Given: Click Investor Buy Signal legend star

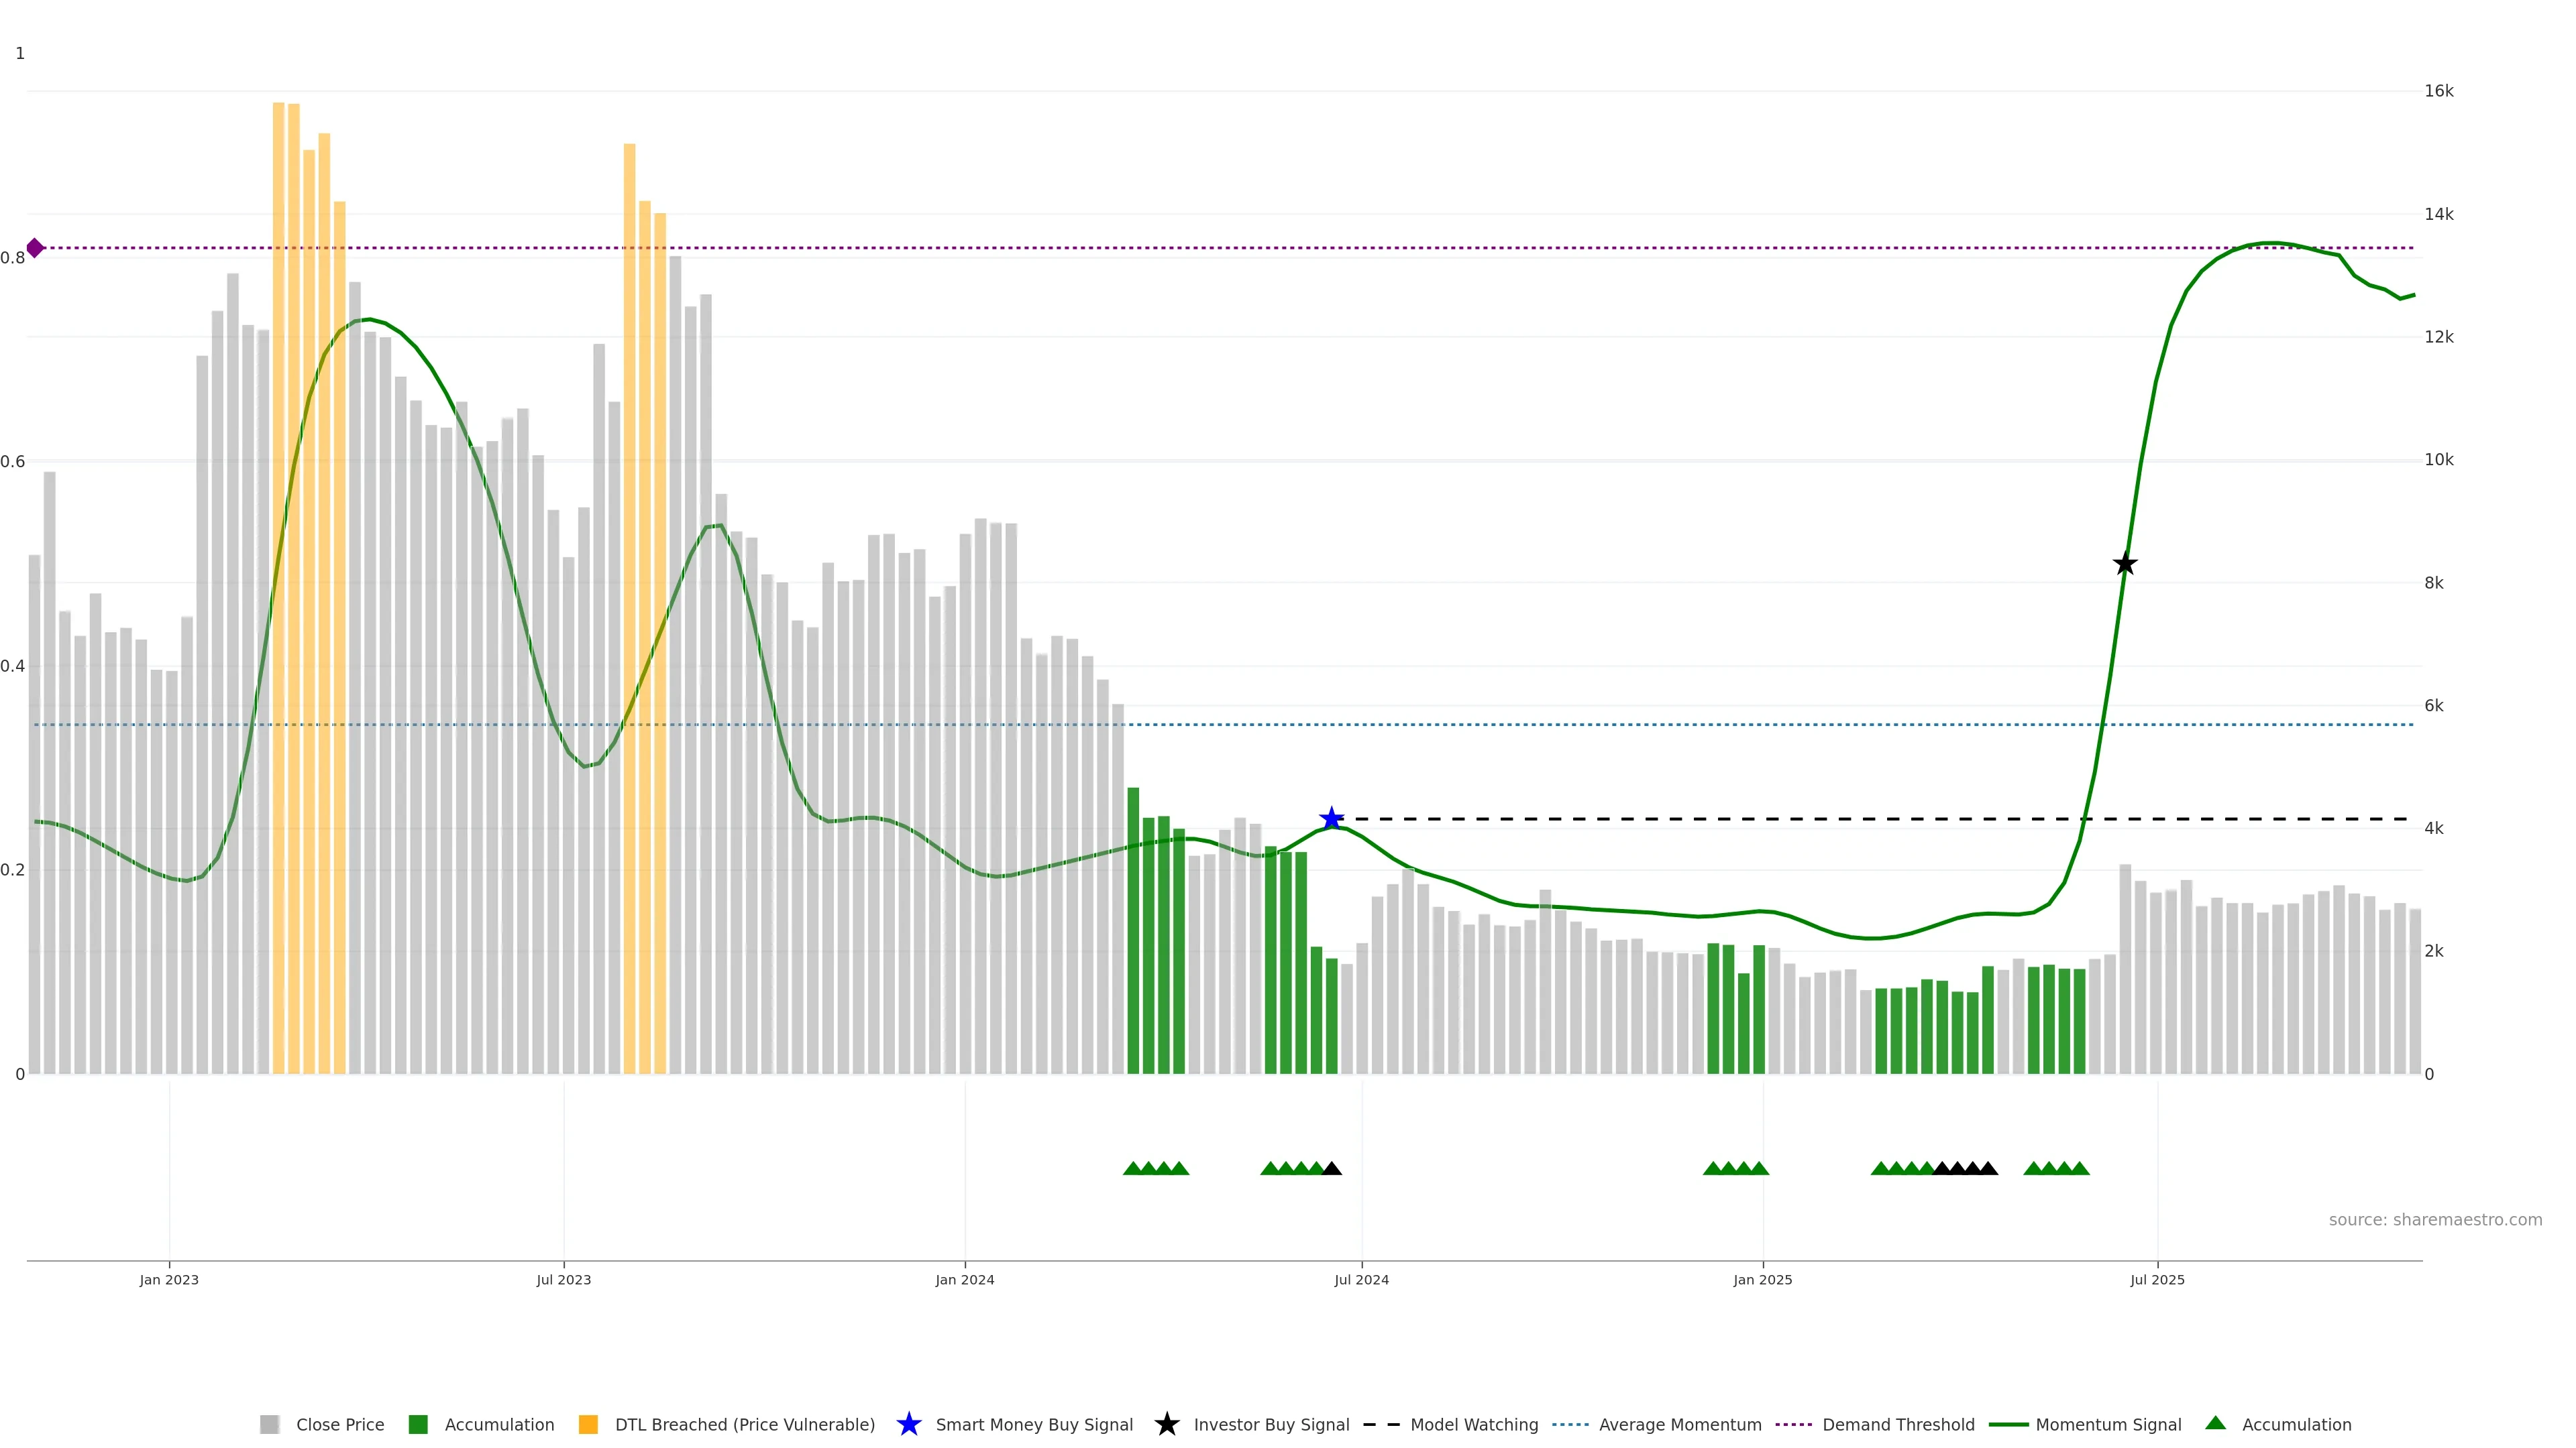Looking at the screenshot, I should coord(1167,1424).
